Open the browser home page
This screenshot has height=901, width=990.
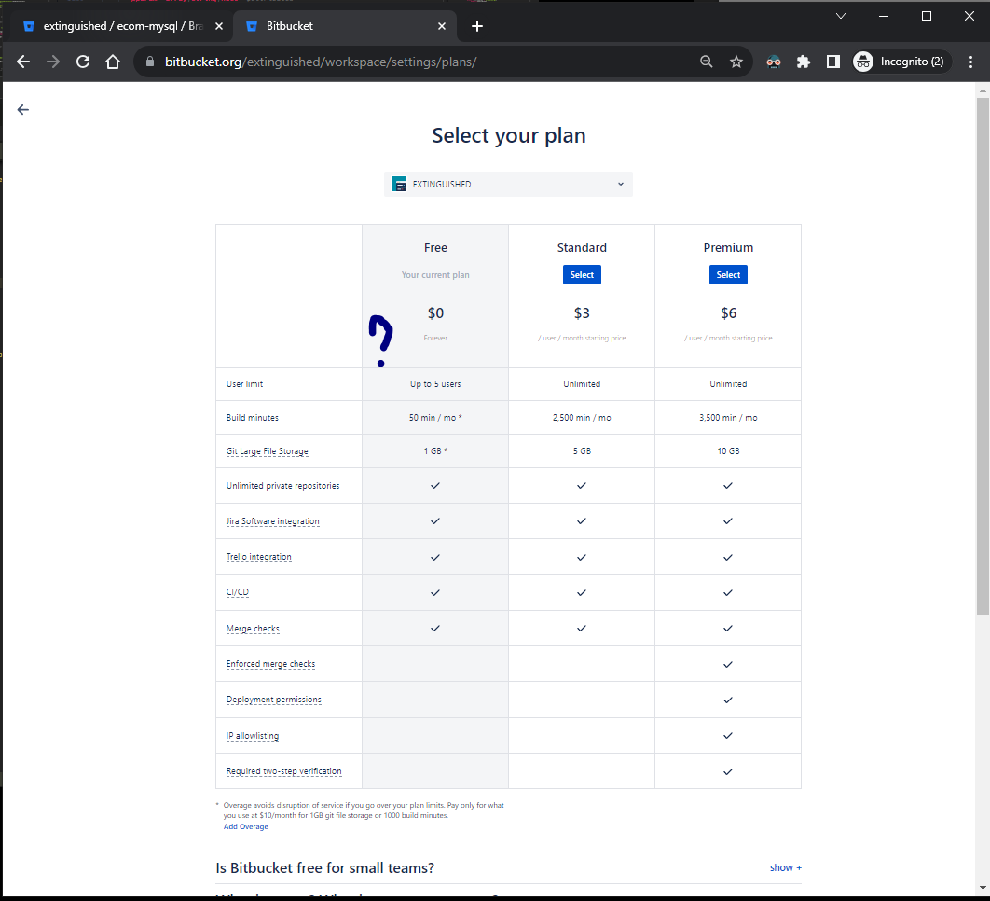113,62
